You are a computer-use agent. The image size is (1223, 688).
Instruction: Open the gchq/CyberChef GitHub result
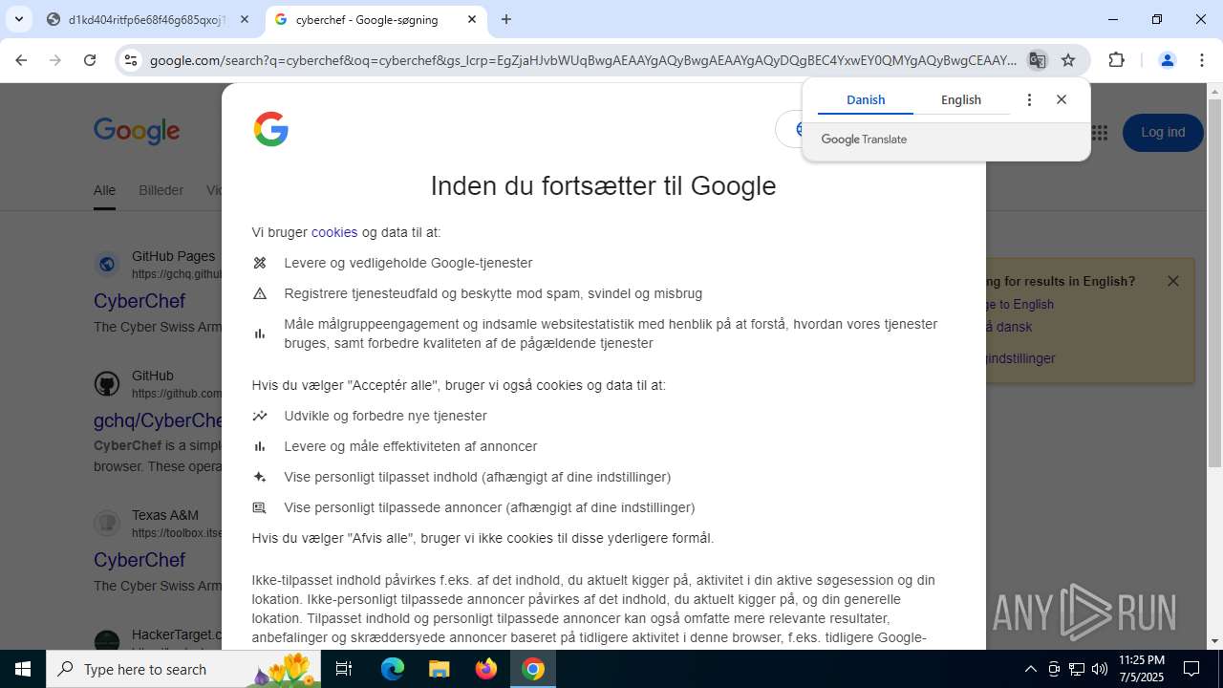159,420
